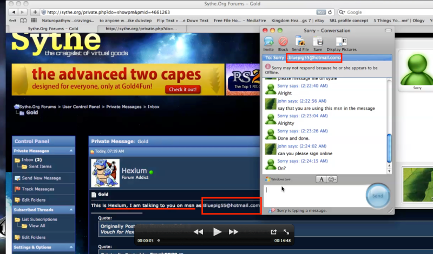Collapse the Subscribed Threads section
Viewport: 433px width, 254px height.
pos(71,210)
